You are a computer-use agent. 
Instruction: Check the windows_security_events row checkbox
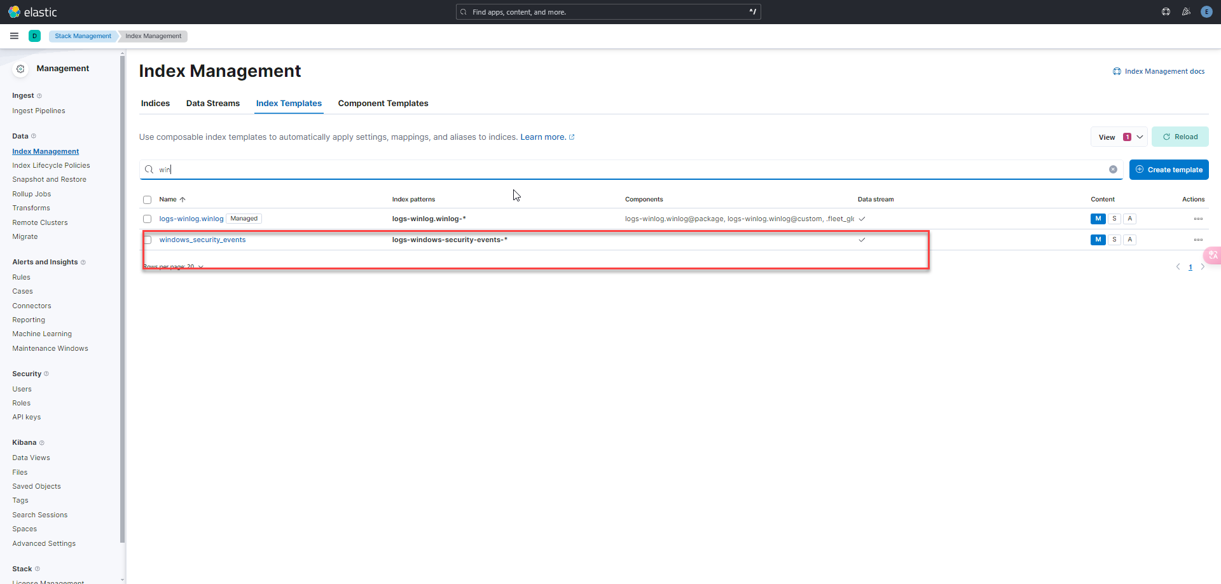(x=148, y=240)
